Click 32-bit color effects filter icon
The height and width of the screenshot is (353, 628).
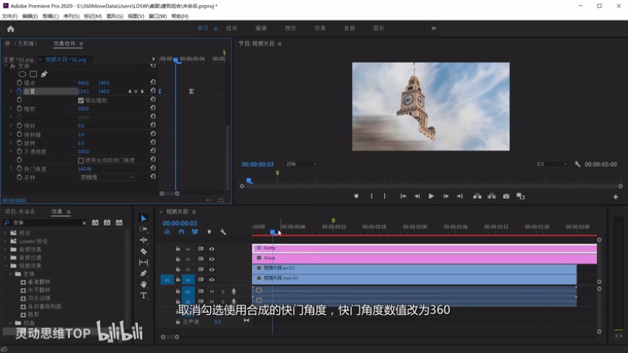click(107, 223)
